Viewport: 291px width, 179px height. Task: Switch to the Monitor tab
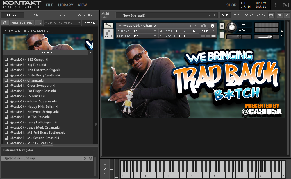click(x=60, y=15)
